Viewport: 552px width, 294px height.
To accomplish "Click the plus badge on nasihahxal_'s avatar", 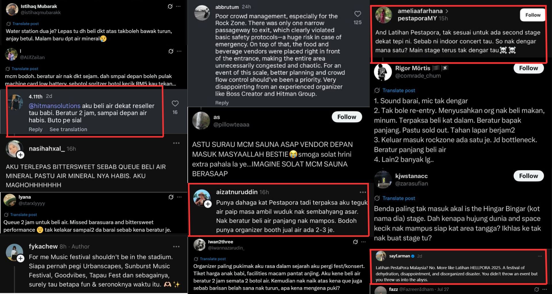I will point(20,155).
